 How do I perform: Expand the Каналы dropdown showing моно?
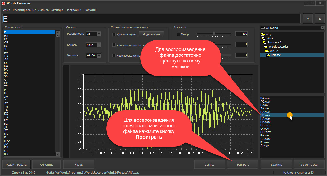point(99,45)
